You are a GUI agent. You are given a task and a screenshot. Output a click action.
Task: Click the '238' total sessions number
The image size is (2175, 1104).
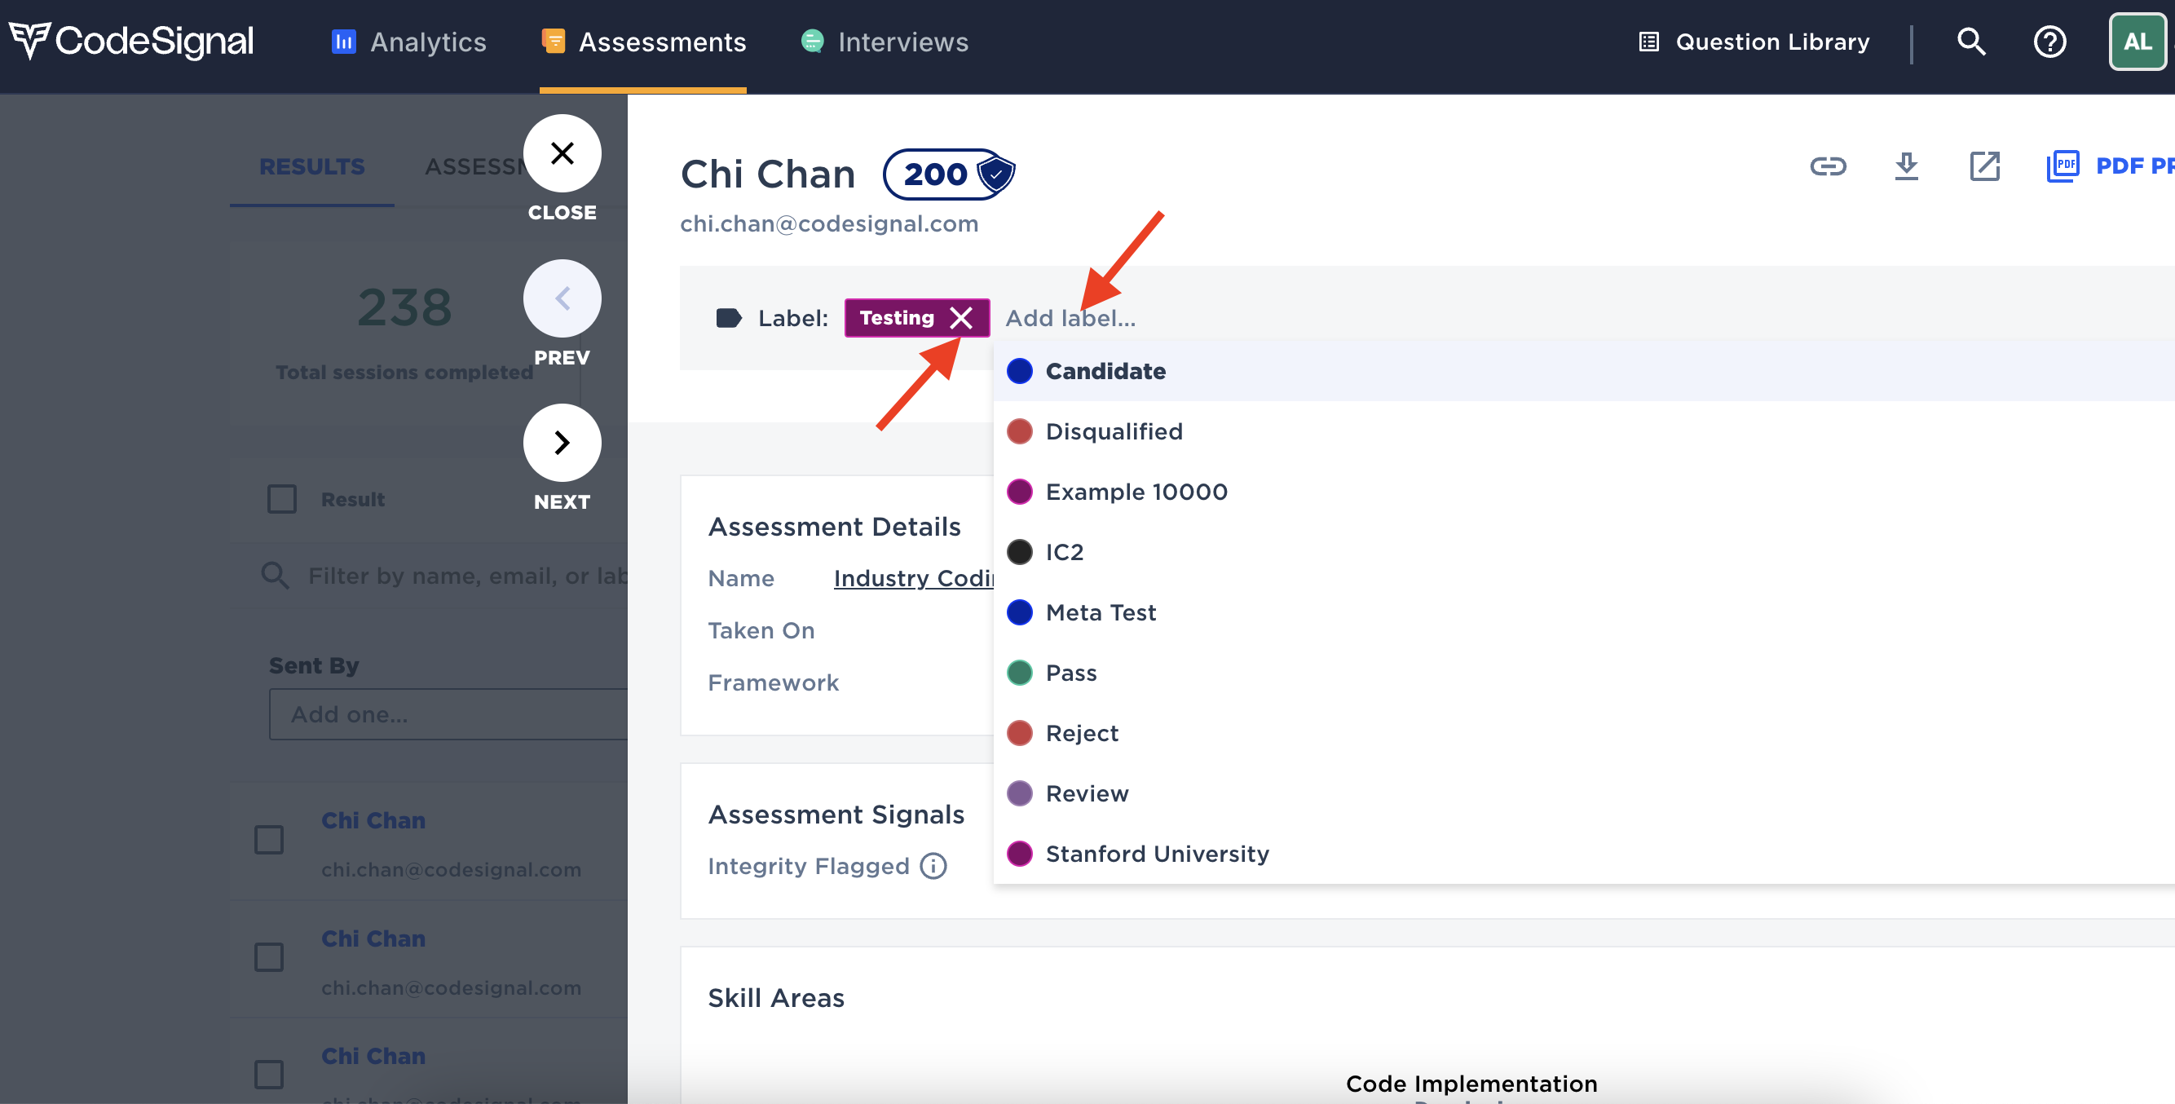click(x=404, y=307)
